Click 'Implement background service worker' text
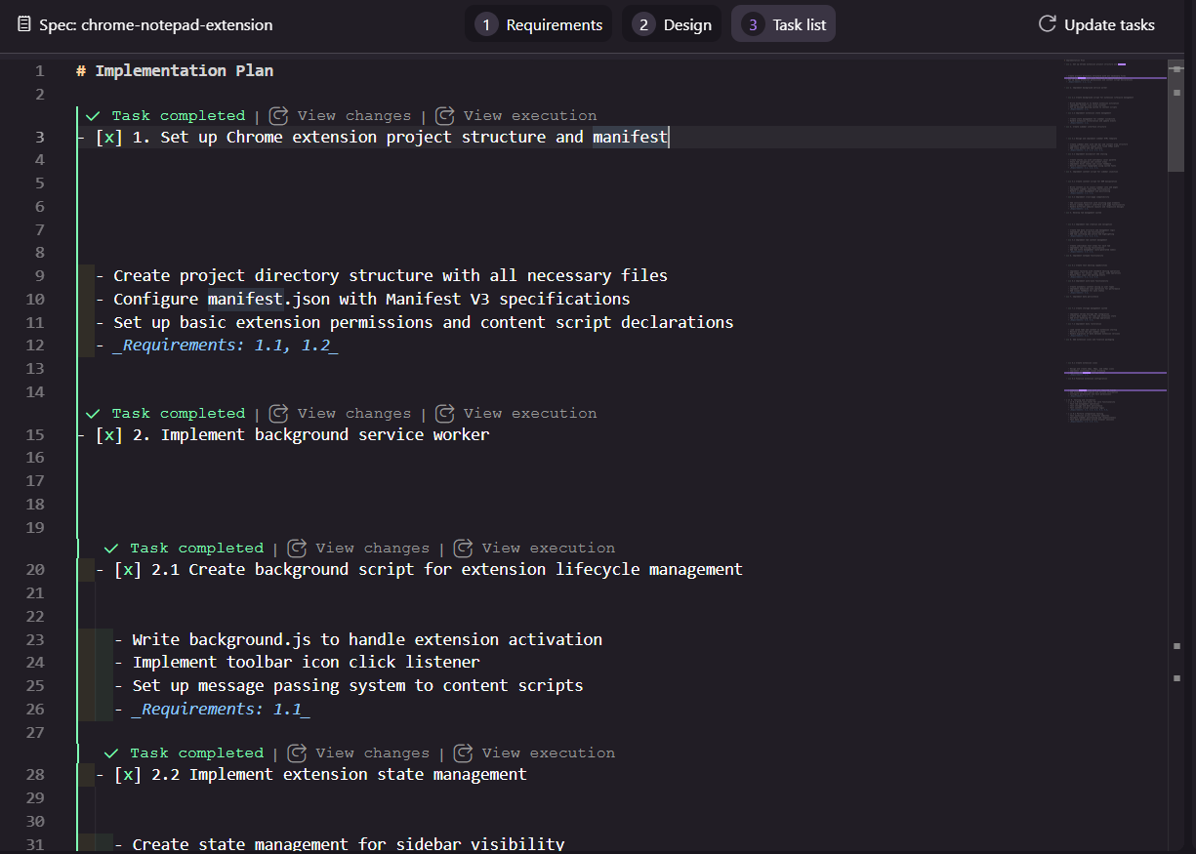The height and width of the screenshot is (854, 1196). pos(325,434)
